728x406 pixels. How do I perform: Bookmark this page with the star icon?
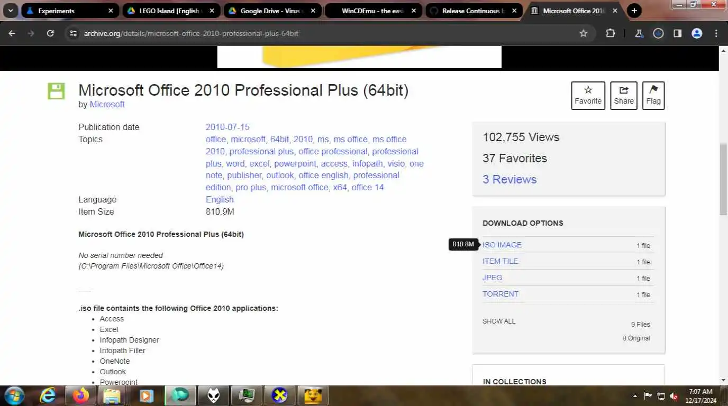(584, 33)
